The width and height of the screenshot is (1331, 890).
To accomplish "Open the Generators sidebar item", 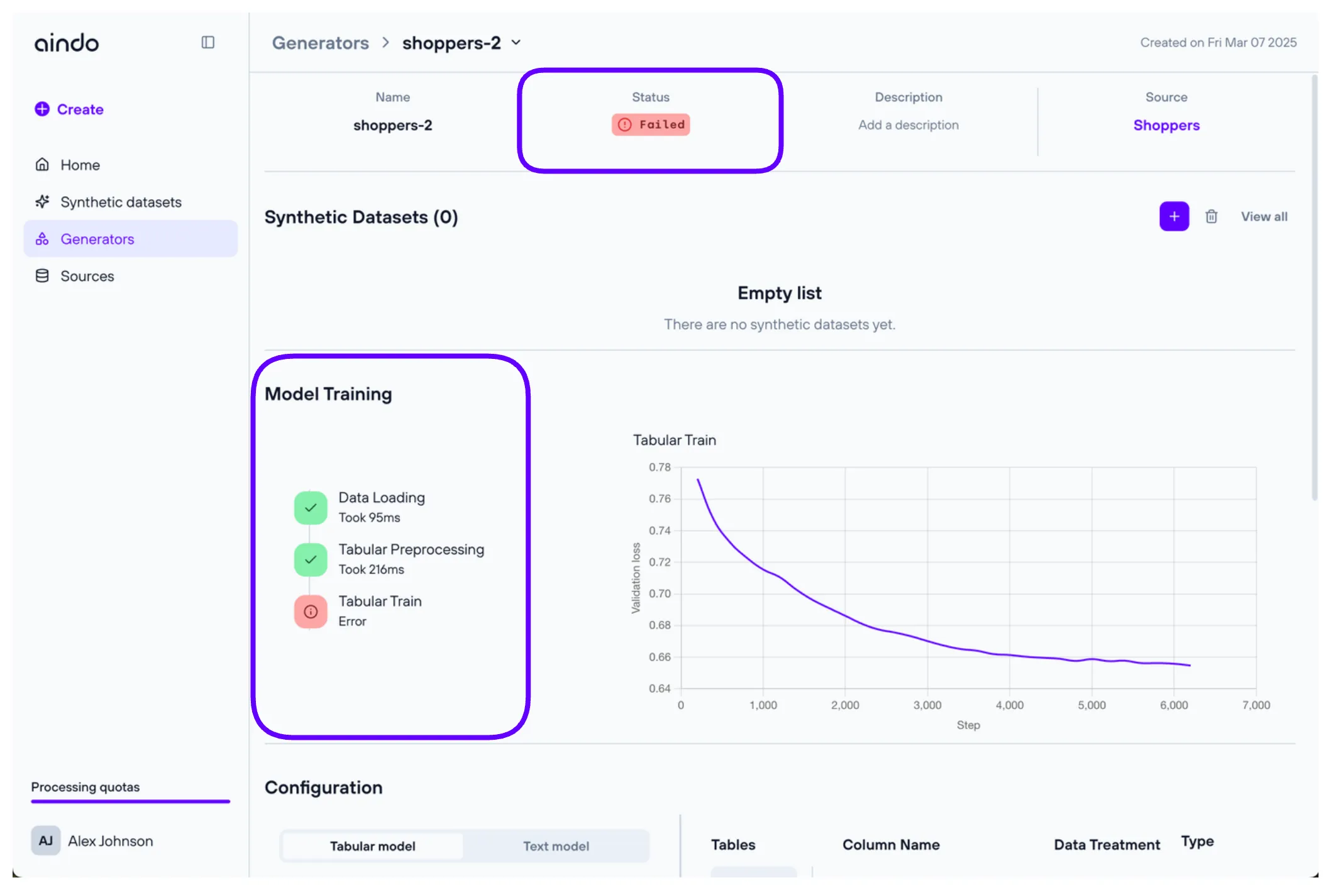I will [x=97, y=239].
